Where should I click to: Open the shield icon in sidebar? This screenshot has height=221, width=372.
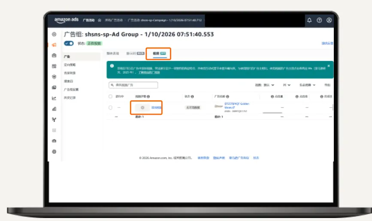(54, 77)
